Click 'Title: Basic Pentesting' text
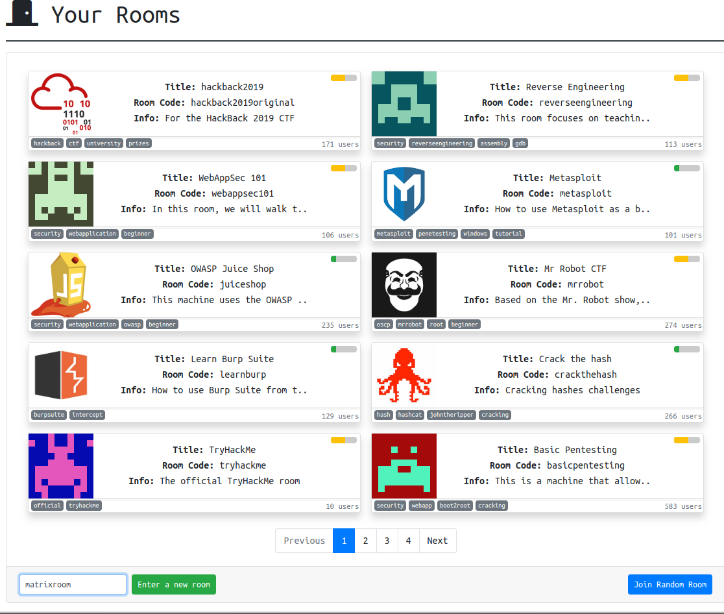 tap(557, 450)
